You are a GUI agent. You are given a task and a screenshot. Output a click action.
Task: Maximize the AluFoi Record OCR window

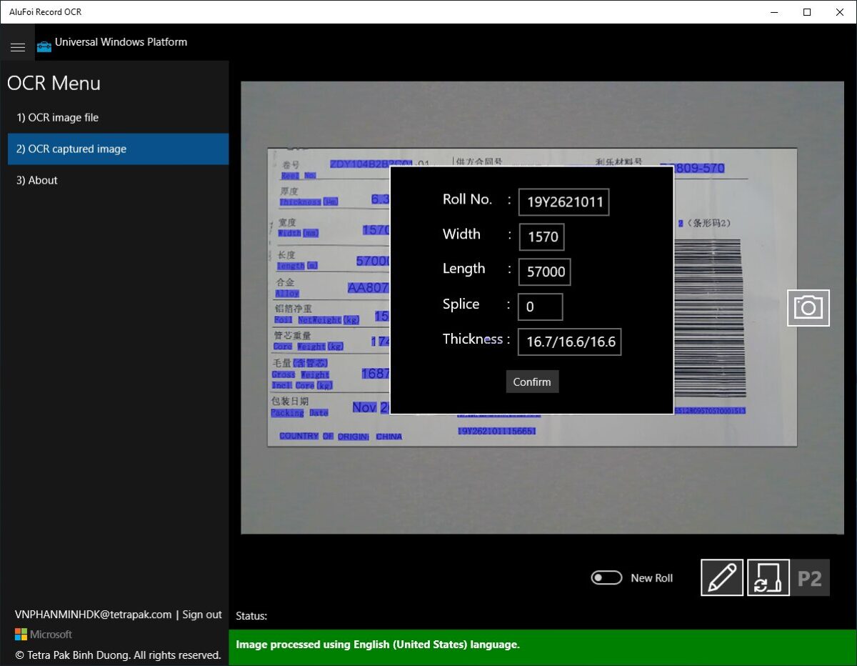click(x=807, y=12)
